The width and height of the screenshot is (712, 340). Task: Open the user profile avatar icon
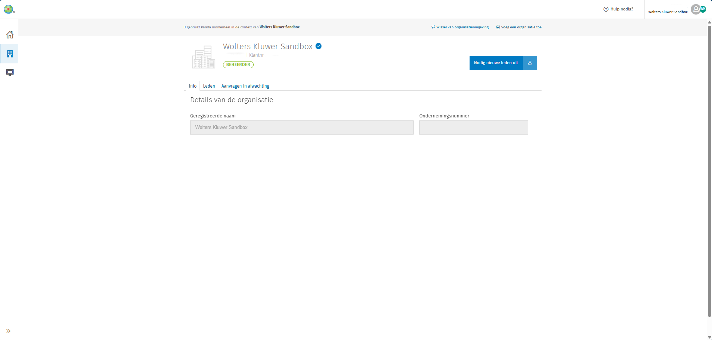(x=696, y=9)
